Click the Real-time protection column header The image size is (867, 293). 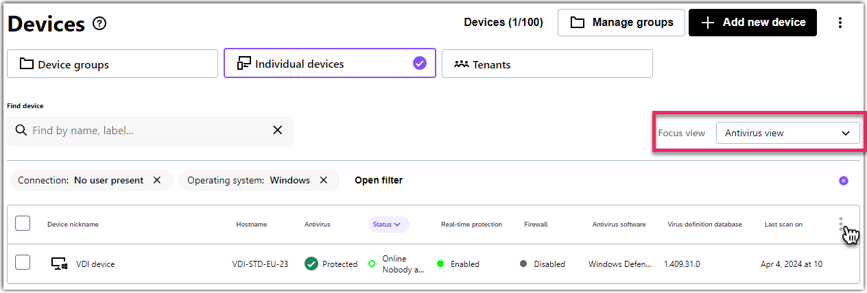point(471,225)
